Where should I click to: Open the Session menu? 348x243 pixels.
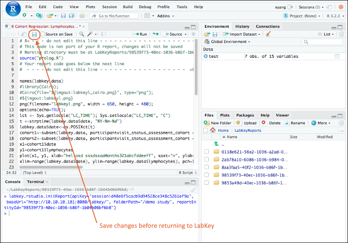pos(110,7)
